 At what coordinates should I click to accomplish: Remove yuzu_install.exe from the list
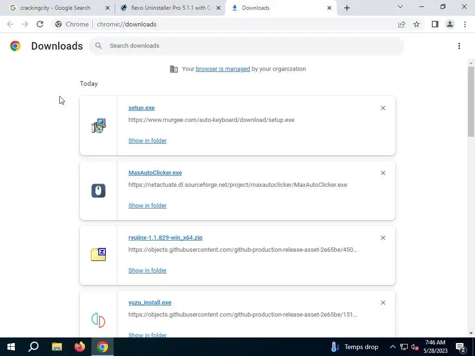[x=383, y=303]
